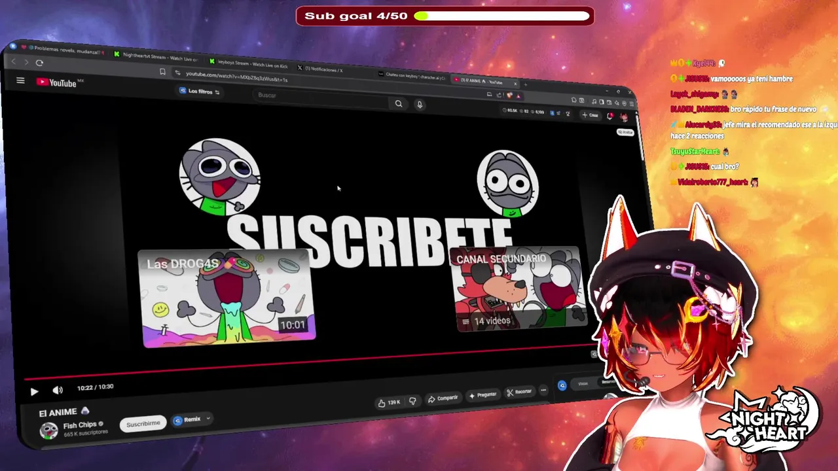Click the YouTube search magnifier button
This screenshot has width=838, height=471.
pyautogui.click(x=399, y=103)
